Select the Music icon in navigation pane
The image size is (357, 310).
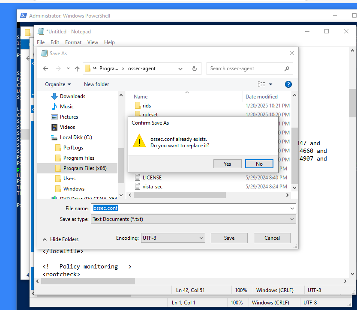54,107
